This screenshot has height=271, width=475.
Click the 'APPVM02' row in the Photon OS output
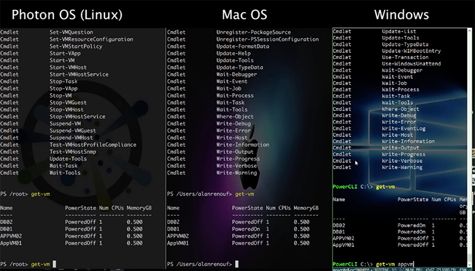[12, 236]
